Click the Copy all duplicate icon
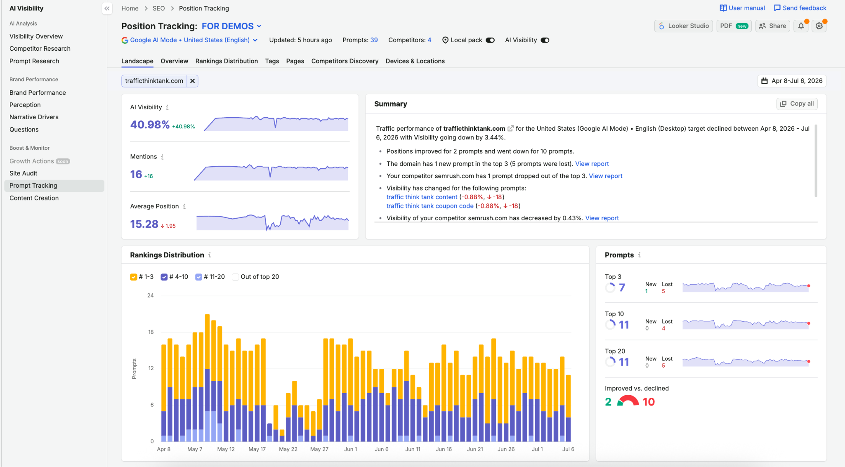Screen dimensions: 845x467 [x=783, y=104]
